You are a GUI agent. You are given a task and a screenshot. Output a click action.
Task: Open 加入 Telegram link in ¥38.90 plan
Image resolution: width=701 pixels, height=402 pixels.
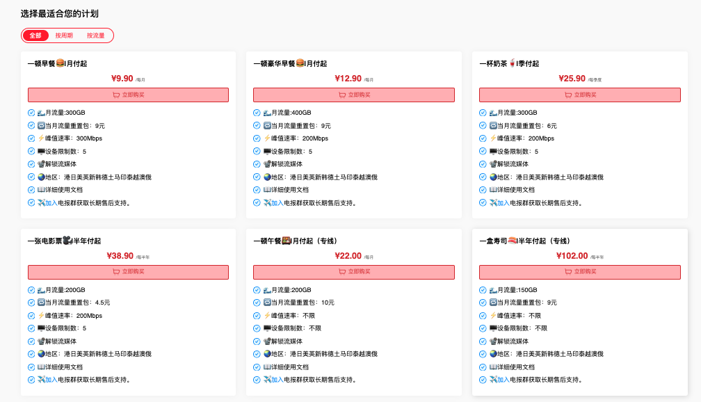click(x=51, y=380)
